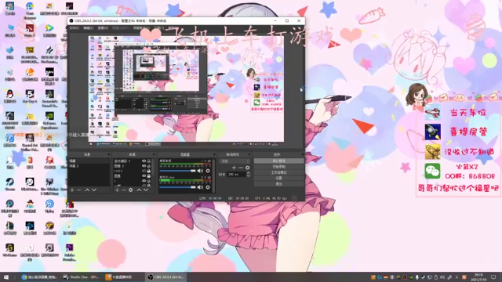Viewport: 502px width, 282px height.
Task: Pop out Scenes dock panel icon
Action: pyautogui.click(x=109, y=154)
